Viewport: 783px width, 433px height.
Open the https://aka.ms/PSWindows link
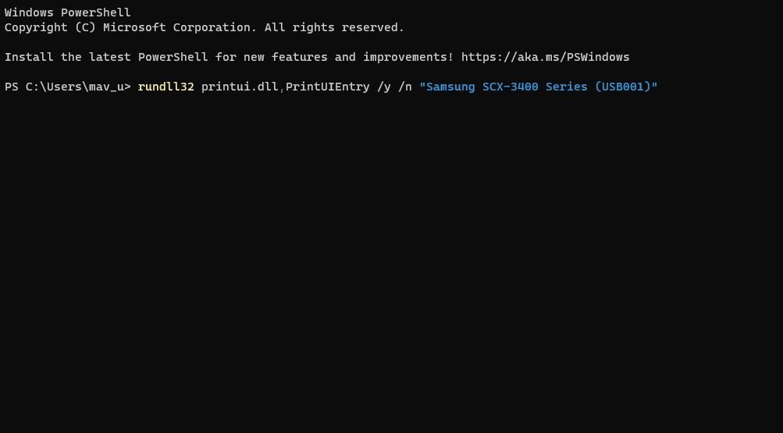point(546,57)
